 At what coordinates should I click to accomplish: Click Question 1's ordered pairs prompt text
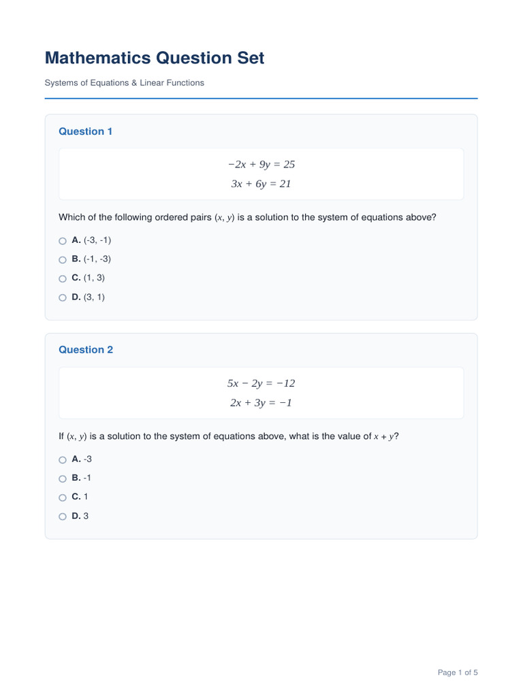pos(247,217)
